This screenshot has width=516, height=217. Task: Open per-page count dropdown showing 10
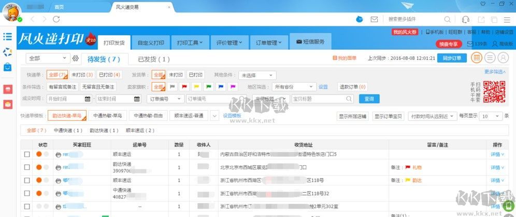pos(491,116)
